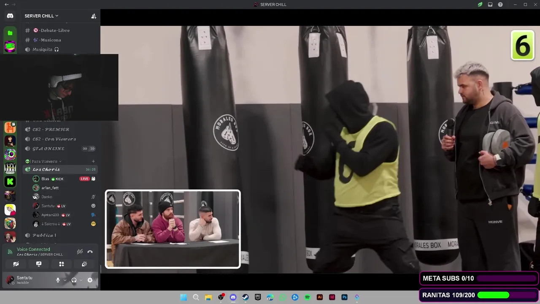The height and width of the screenshot is (304, 540).
Task: Open Windows taskbar search
Action: click(196, 297)
